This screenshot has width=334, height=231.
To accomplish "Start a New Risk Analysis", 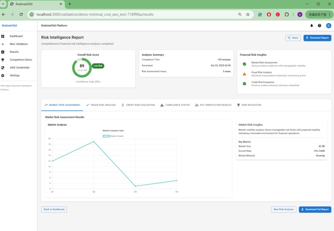I will (x=283, y=209).
